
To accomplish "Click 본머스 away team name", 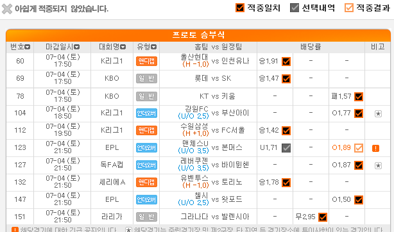I will tap(232, 148).
